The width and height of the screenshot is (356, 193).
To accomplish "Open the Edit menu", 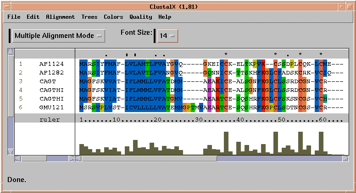I will (x=33, y=17).
